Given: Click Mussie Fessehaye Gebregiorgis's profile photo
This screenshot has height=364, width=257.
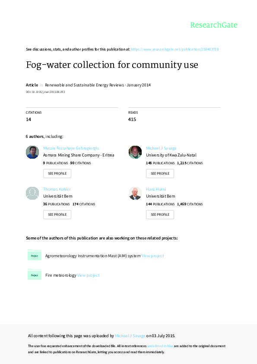Looking at the screenshot, I should pos(32,152).
